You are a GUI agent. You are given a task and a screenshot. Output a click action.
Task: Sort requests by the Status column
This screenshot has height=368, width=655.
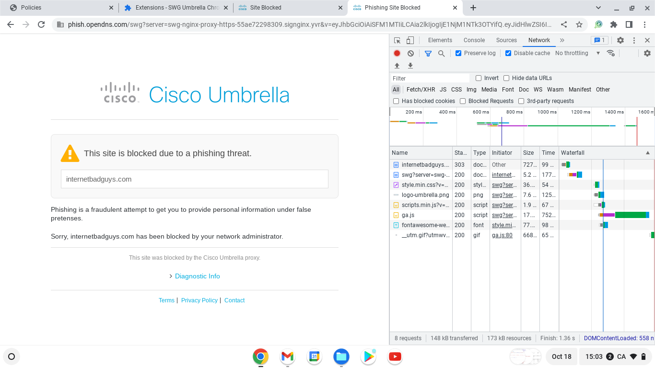tap(461, 153)
